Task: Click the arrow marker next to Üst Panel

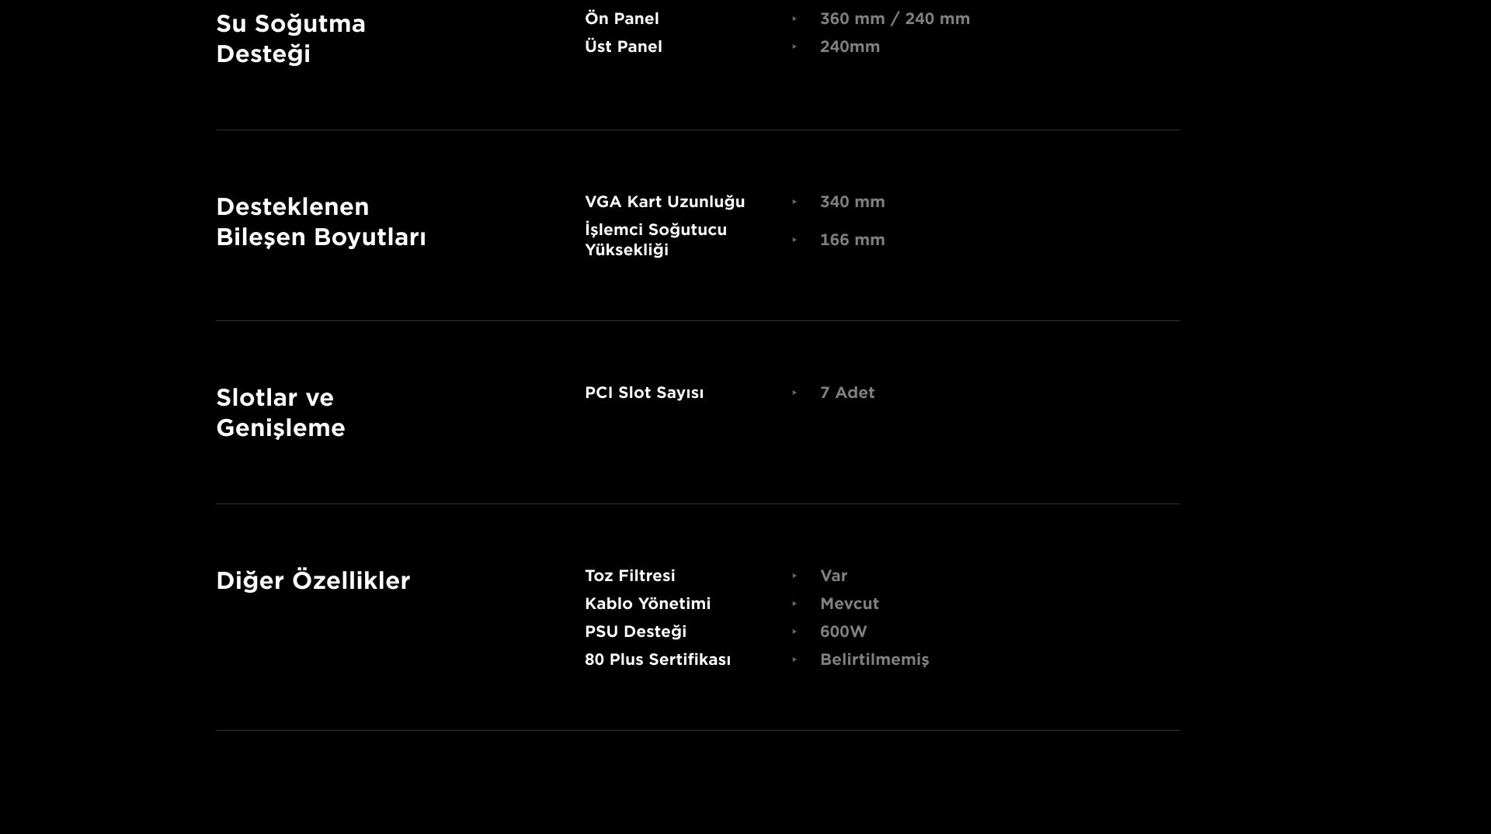Action: [794, 47]
